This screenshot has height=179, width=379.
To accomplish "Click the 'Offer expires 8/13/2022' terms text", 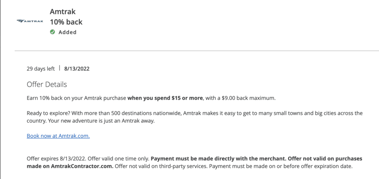I will click(x=56, y=159).
